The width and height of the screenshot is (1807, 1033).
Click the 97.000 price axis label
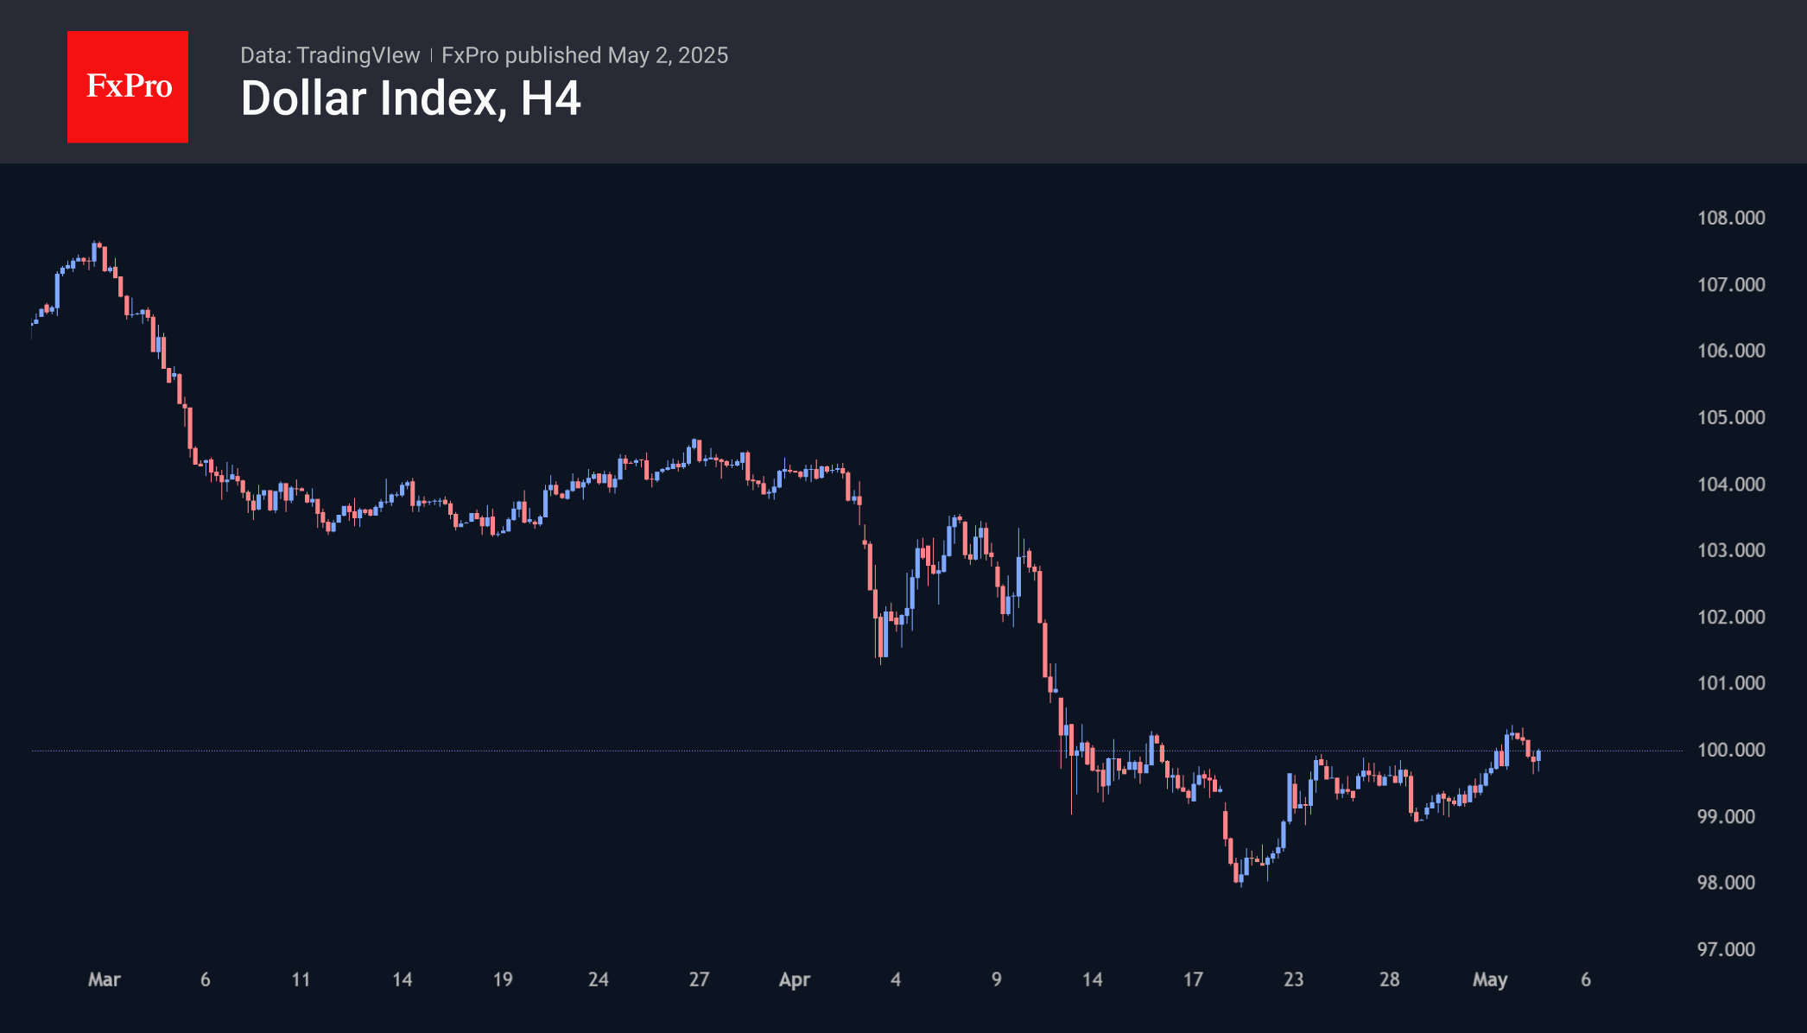[1726, 949]
